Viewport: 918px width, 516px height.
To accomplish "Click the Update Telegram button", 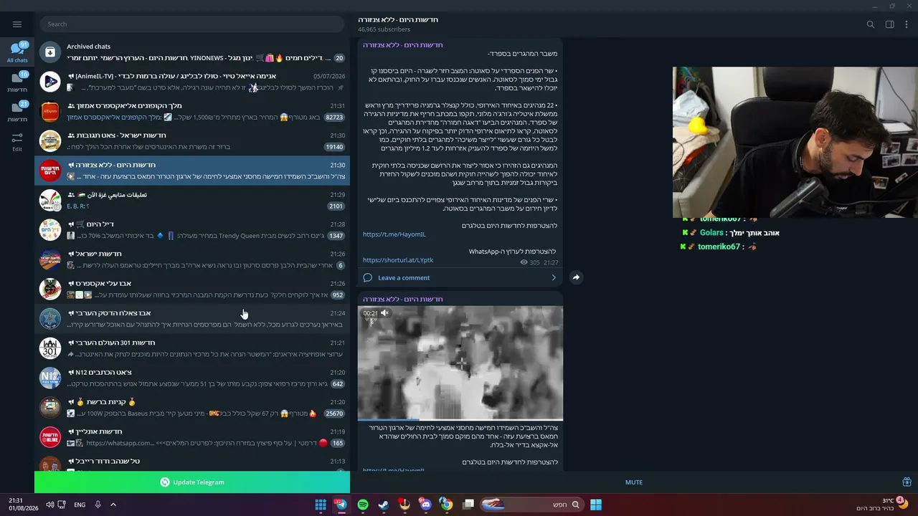I will pos(192,482).
